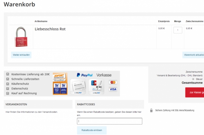Click 'Versand & Bearbeitung (DHL - DHL Standard)' text
204x135 pixels.
point(180,76)
